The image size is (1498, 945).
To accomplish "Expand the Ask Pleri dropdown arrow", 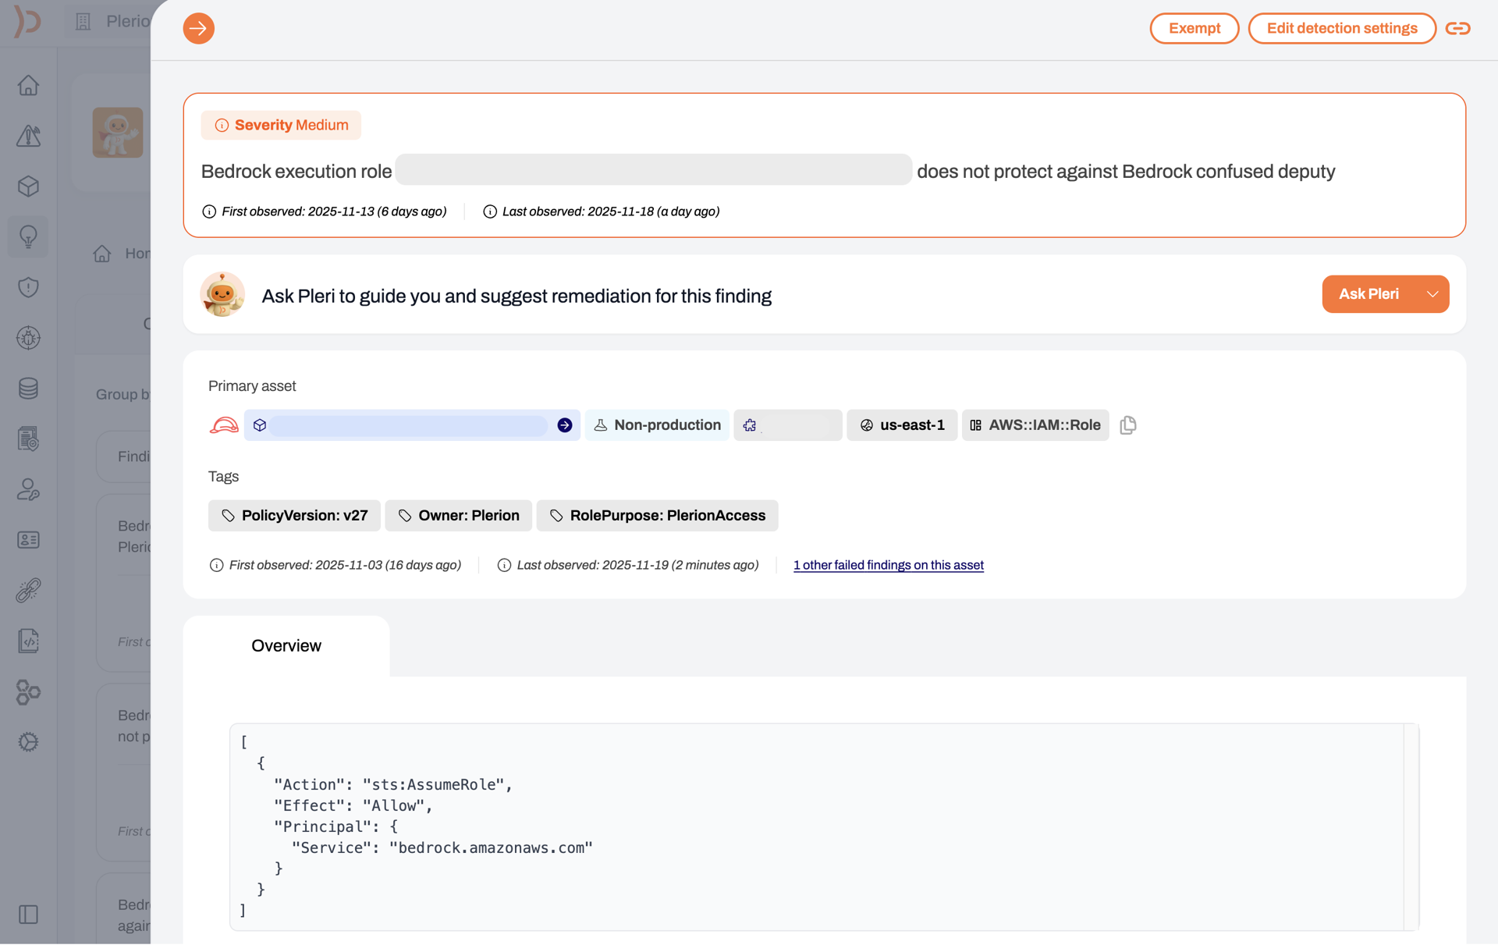I will (x=1432, y=294).
